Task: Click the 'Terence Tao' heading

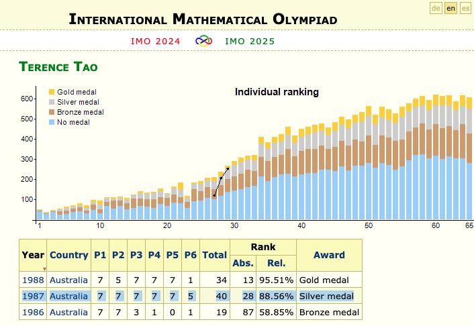Action: pyautogui.click(x=58, y=67)
